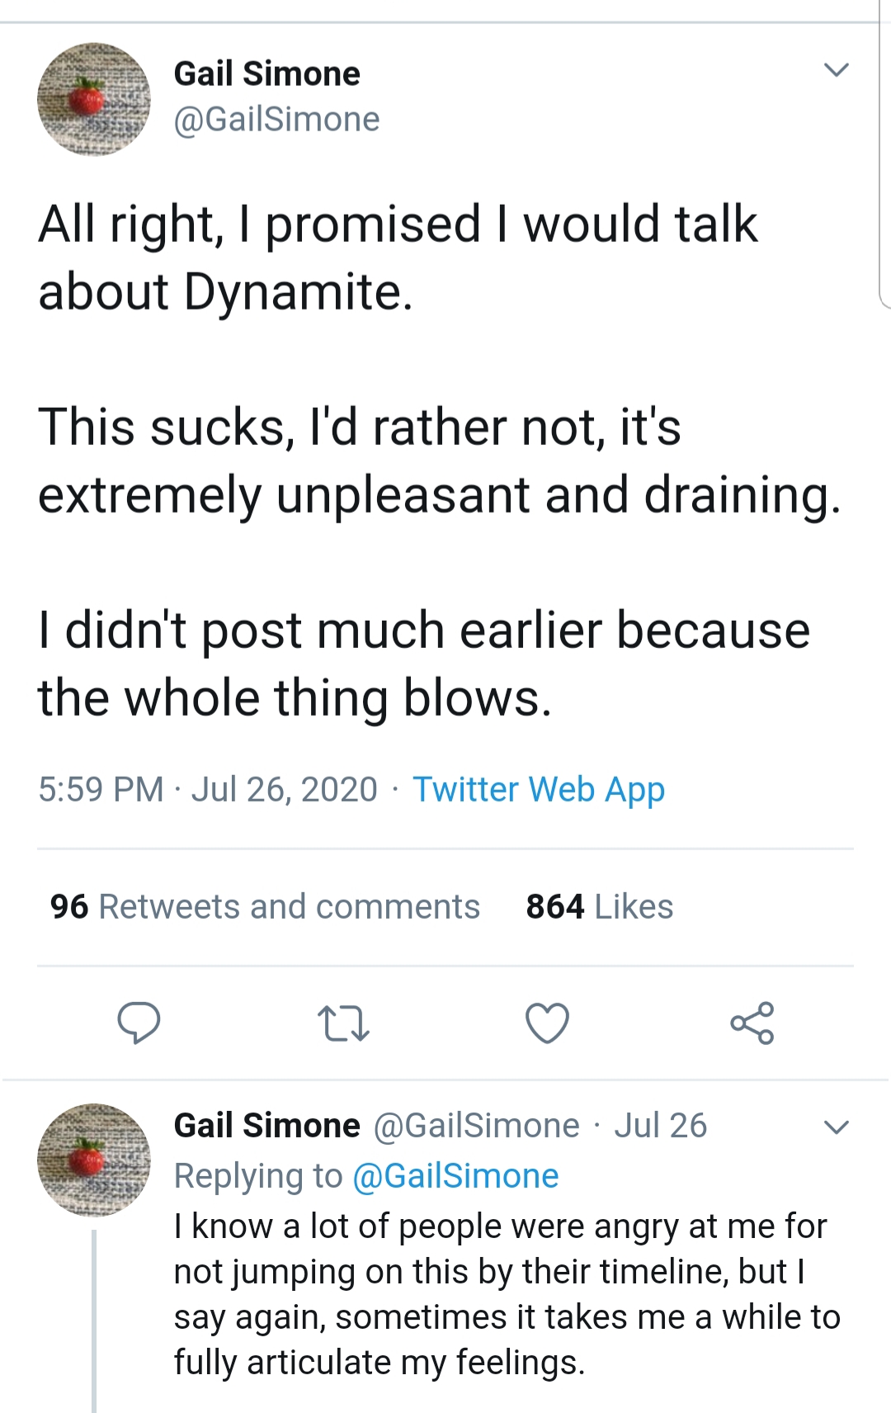The image size is (891, 1413).
Task: Open the @GailSimone link after Replying to
Action: (455, 1176)
